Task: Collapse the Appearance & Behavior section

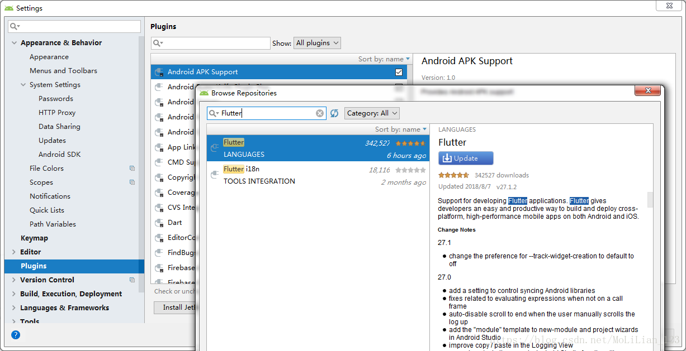Action: tap(14, 43)
